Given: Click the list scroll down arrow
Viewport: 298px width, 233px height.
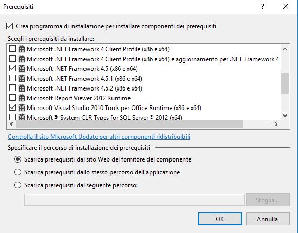Looking at the screenshot, I should click(x=285, y=115).
